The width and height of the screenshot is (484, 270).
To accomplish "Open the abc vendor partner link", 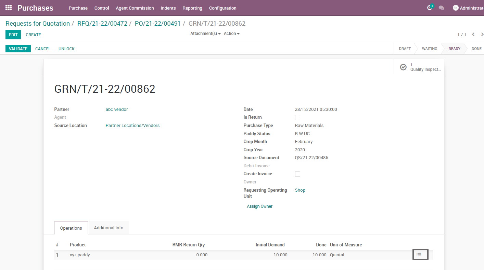I will point(116,109).
